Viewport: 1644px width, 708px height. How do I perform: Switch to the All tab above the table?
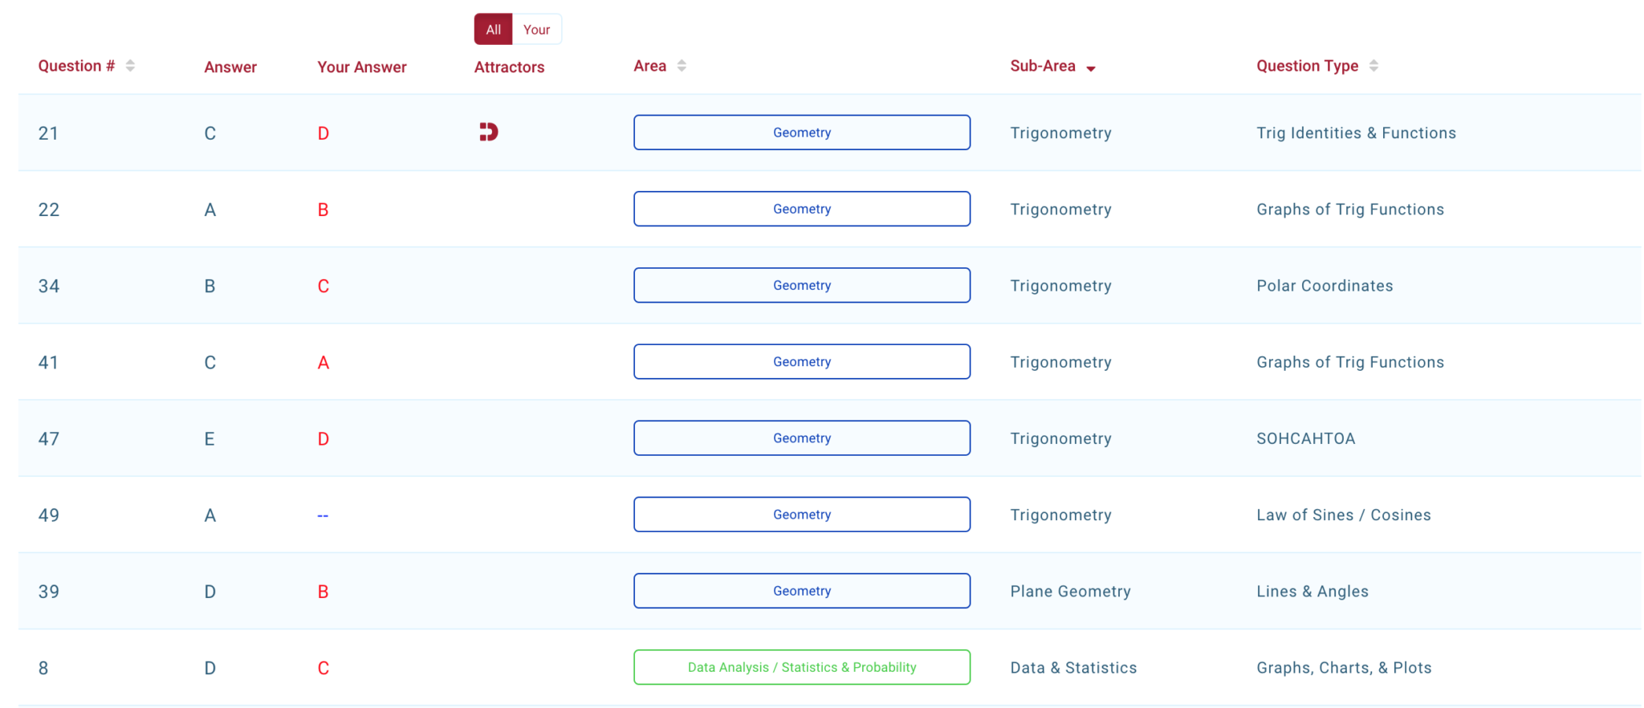(493, 29)
